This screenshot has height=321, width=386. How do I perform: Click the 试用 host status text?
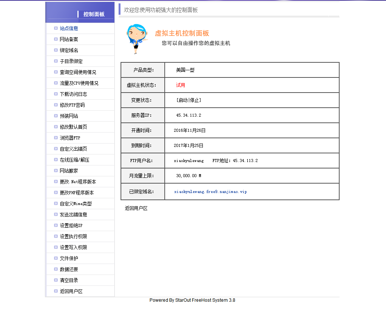[181, 85]
